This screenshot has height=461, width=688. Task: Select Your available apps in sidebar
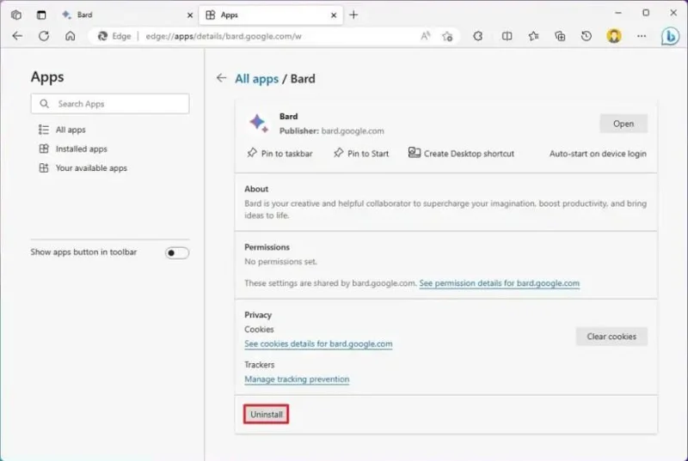[x=83, y=168]
